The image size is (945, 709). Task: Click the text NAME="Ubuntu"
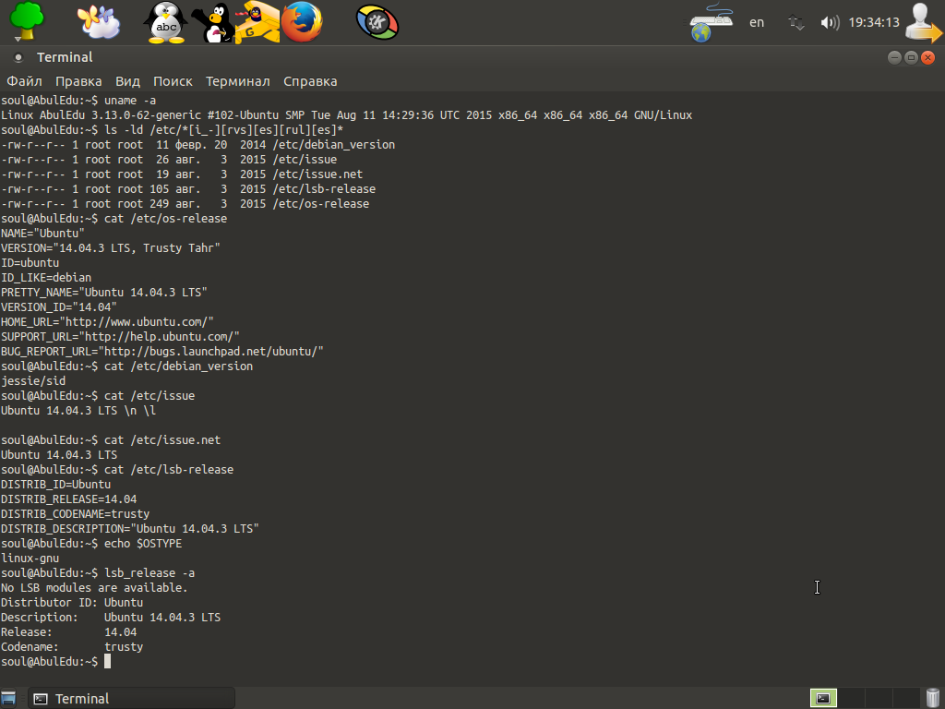[42, 234]
